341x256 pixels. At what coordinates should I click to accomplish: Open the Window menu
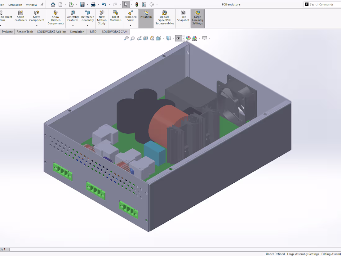31,5
